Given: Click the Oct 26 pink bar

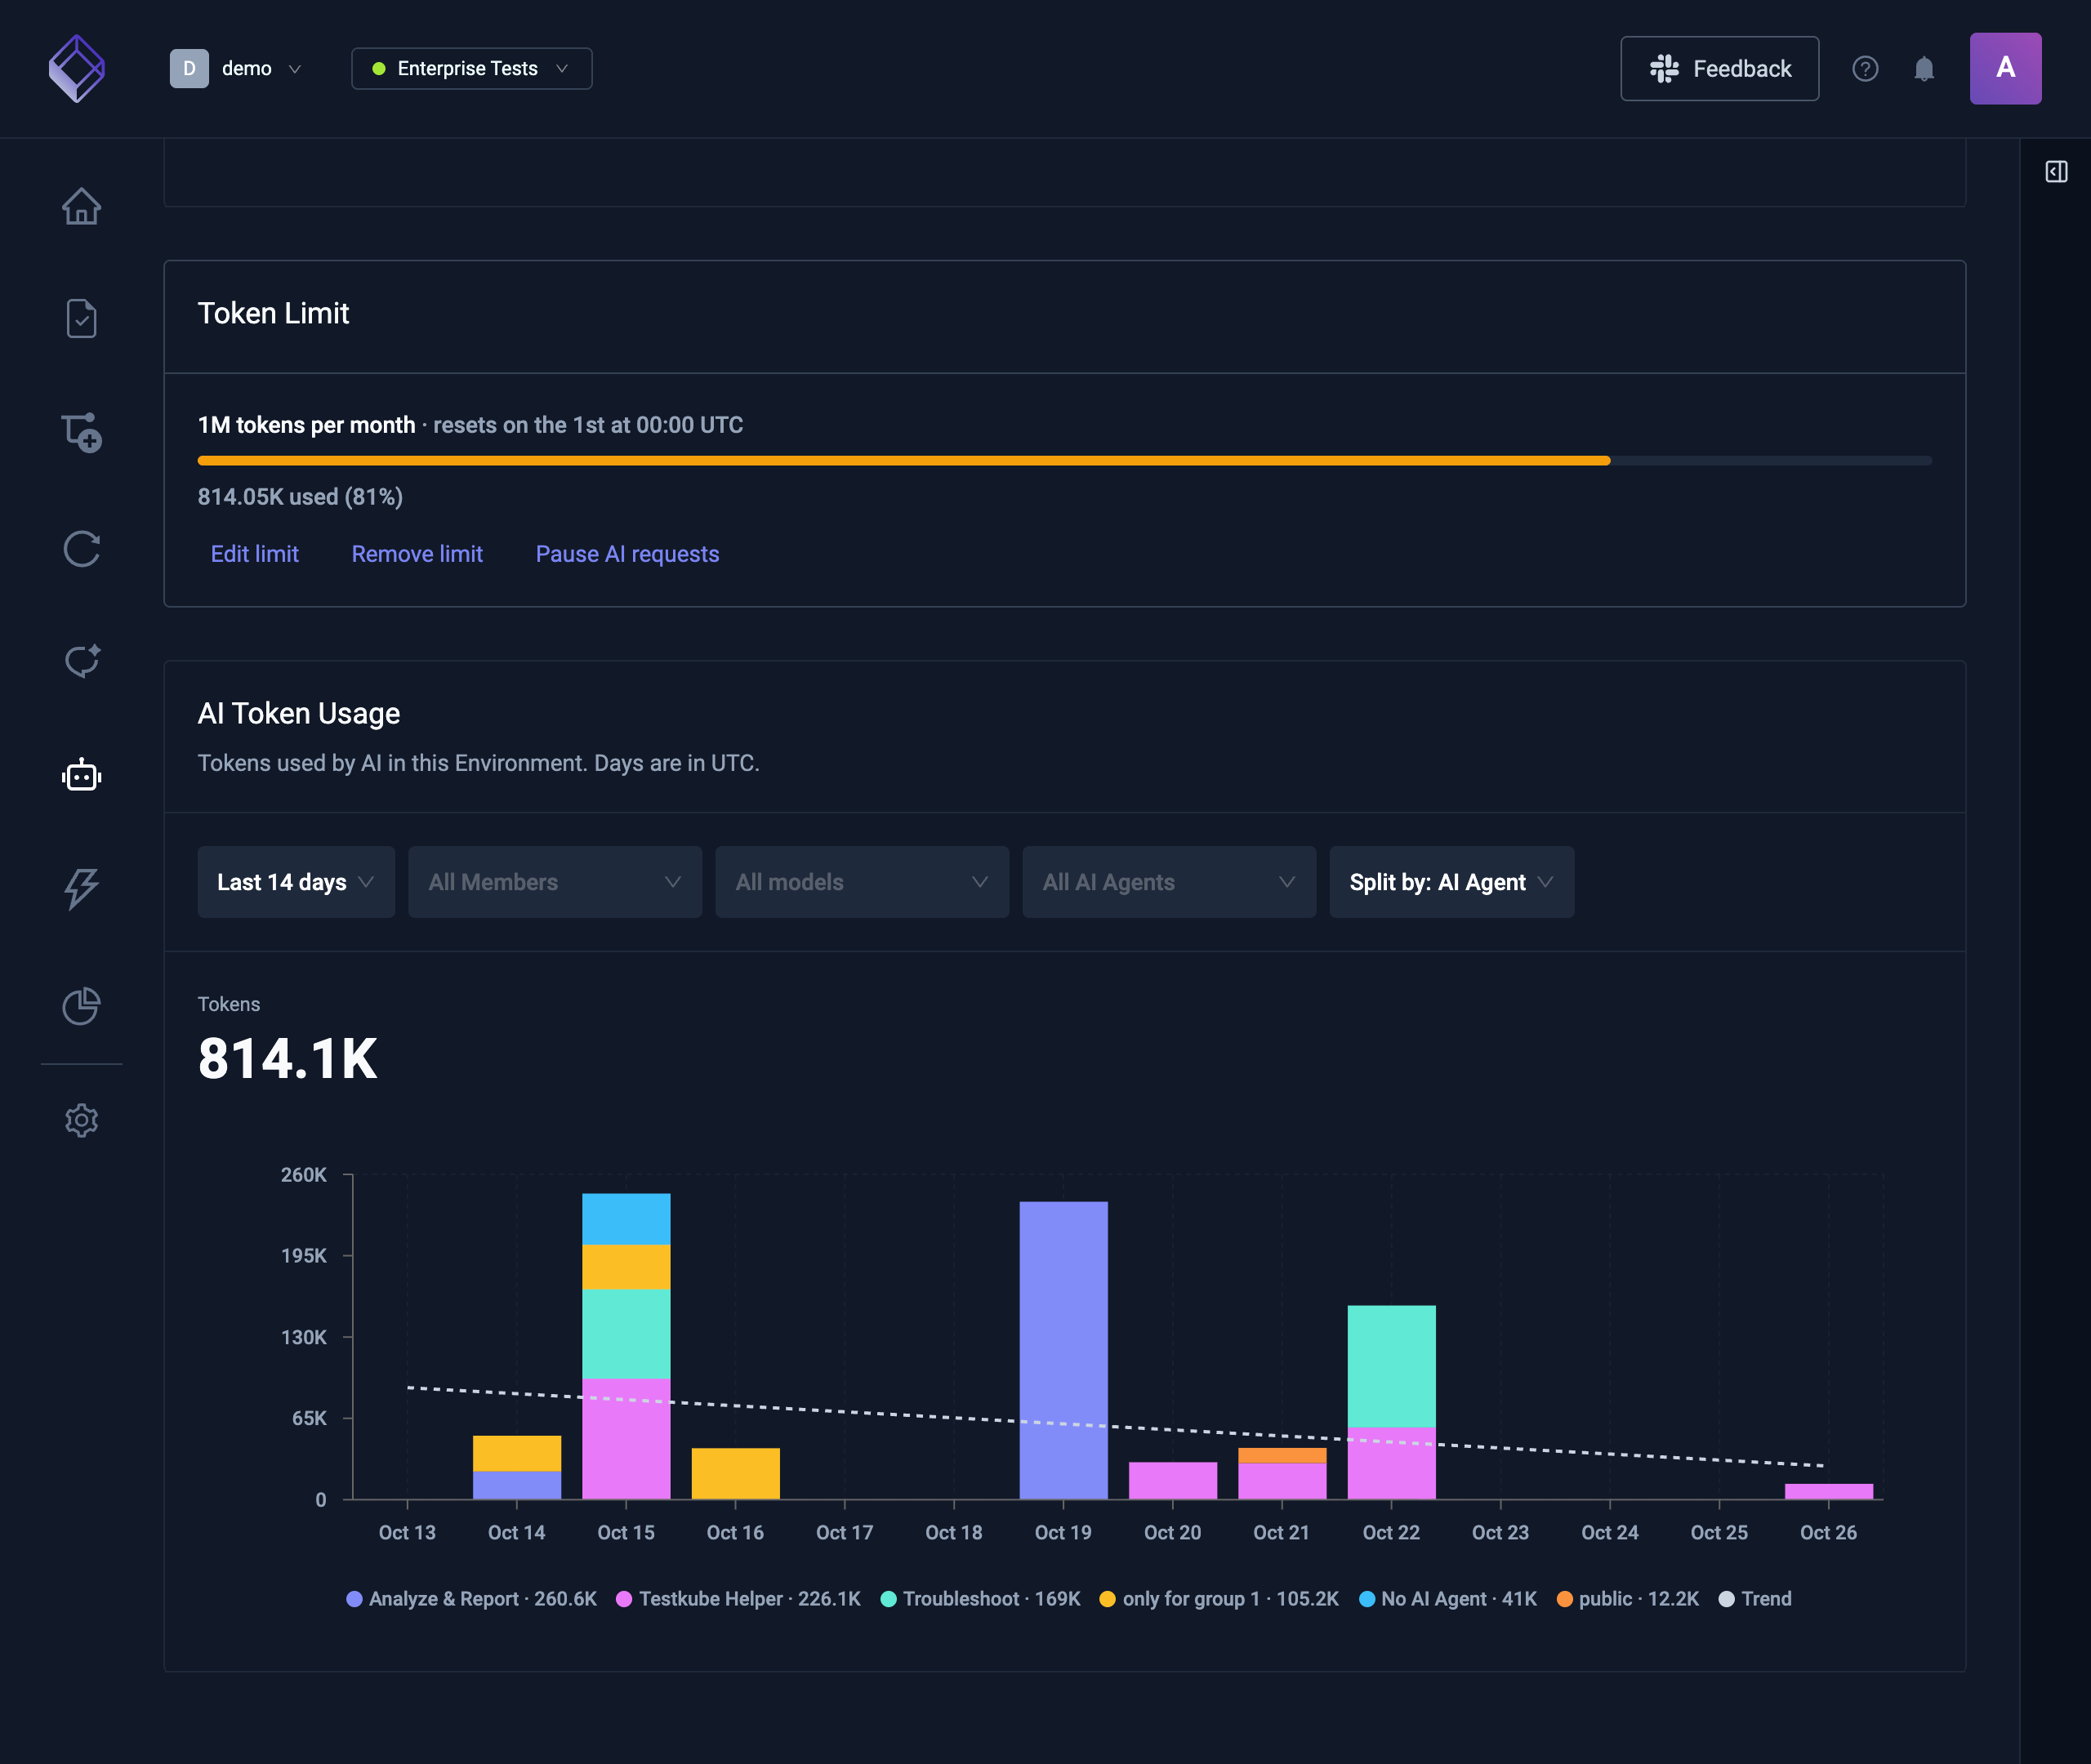Looking at the screenshot, I should pyautogui.click(x=1828, y=1491).
